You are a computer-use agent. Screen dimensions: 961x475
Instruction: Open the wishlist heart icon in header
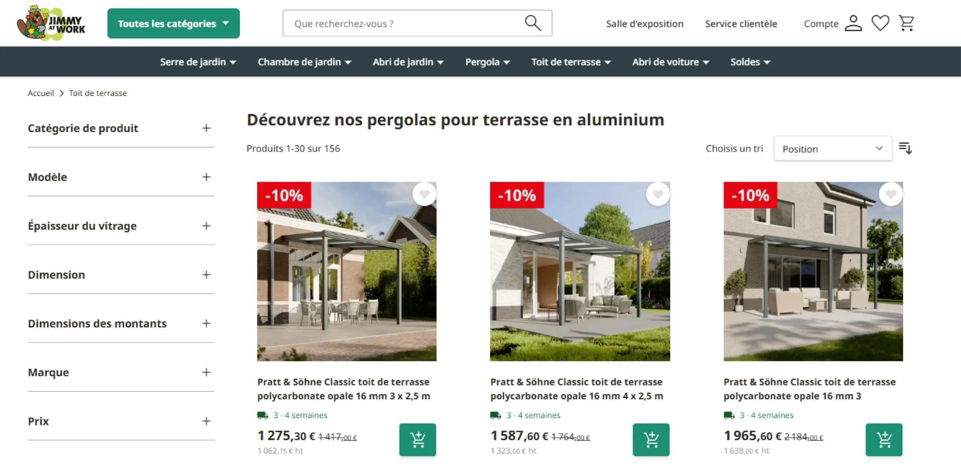pos(880,23)
